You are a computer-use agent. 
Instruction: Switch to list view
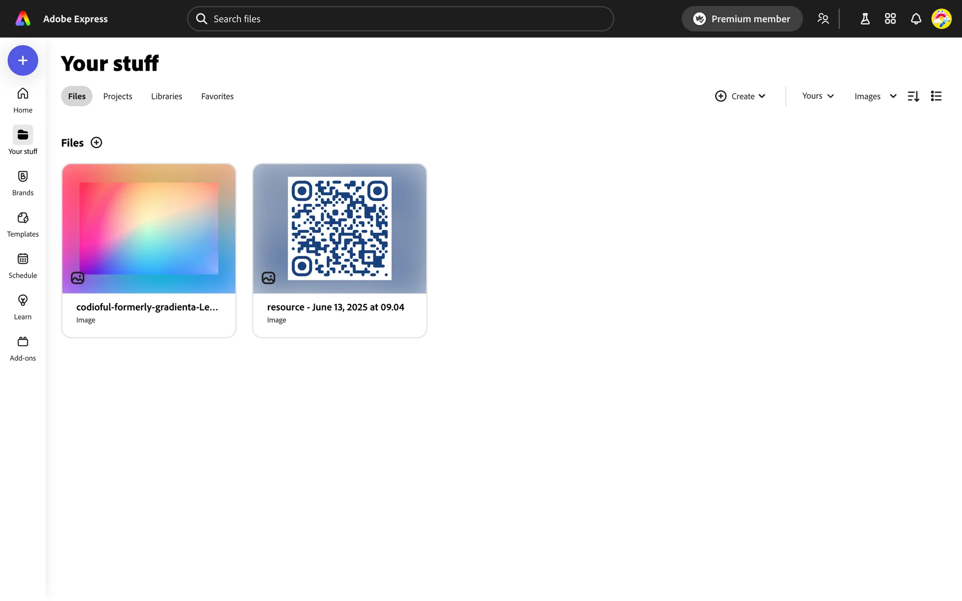coord(936,96)
